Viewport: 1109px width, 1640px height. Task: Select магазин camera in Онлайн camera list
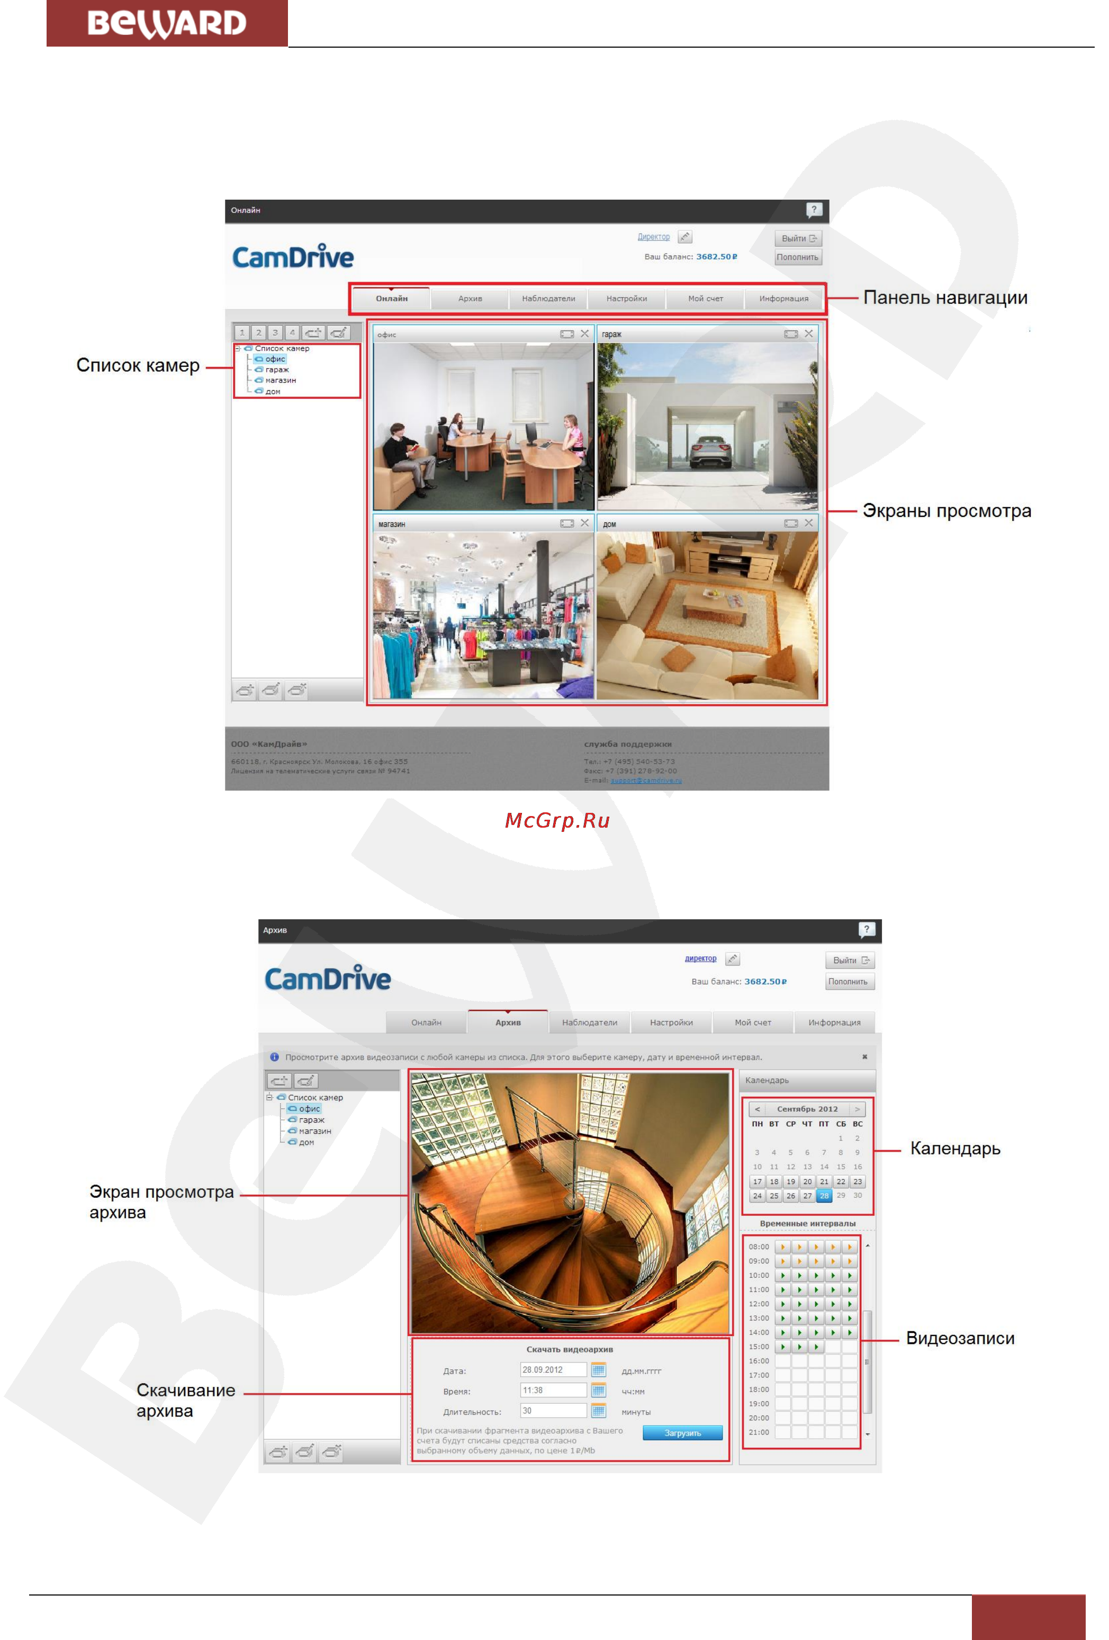pos(281,380)
